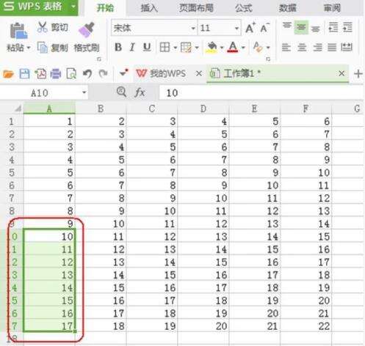Click the undo arrow
This screenshot has height=346, width=365.
(87, 73)
